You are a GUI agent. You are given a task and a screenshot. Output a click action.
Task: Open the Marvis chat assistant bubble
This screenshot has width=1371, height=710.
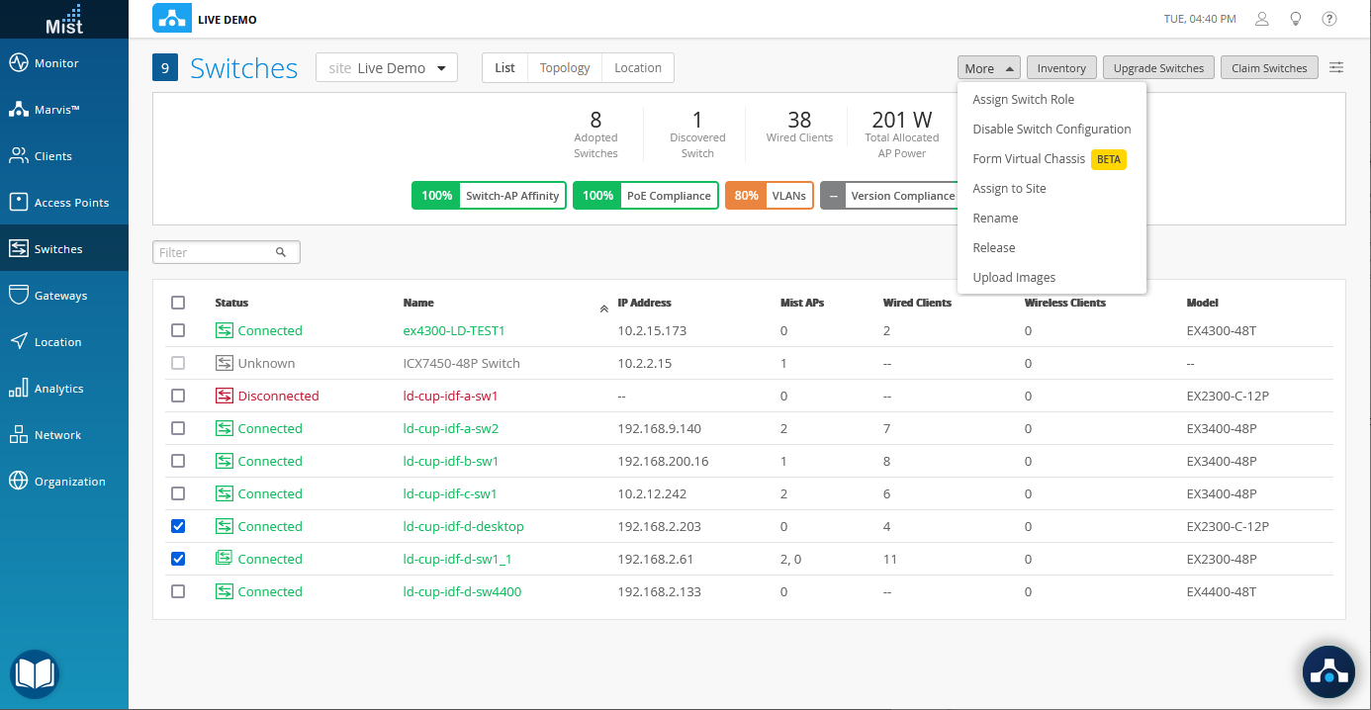(x=1328, y=672)
